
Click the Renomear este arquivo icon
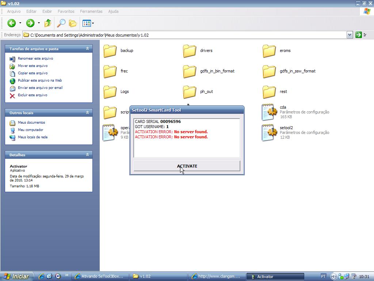(12, 59)
